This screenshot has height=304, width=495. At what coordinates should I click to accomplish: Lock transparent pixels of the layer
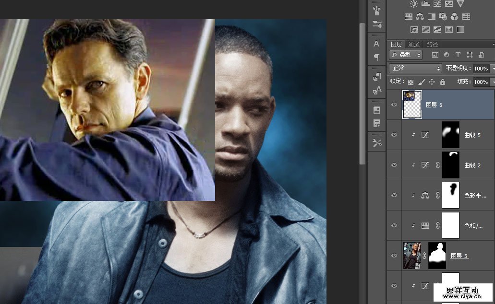pyautogui.click(x=410, y=82)
